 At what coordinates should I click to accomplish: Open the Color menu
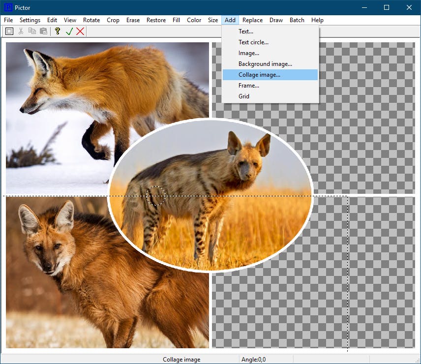pos(194,20)
